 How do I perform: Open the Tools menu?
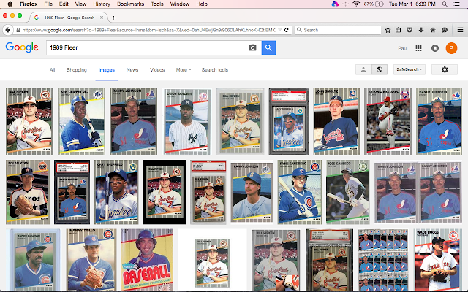[157, 4]
